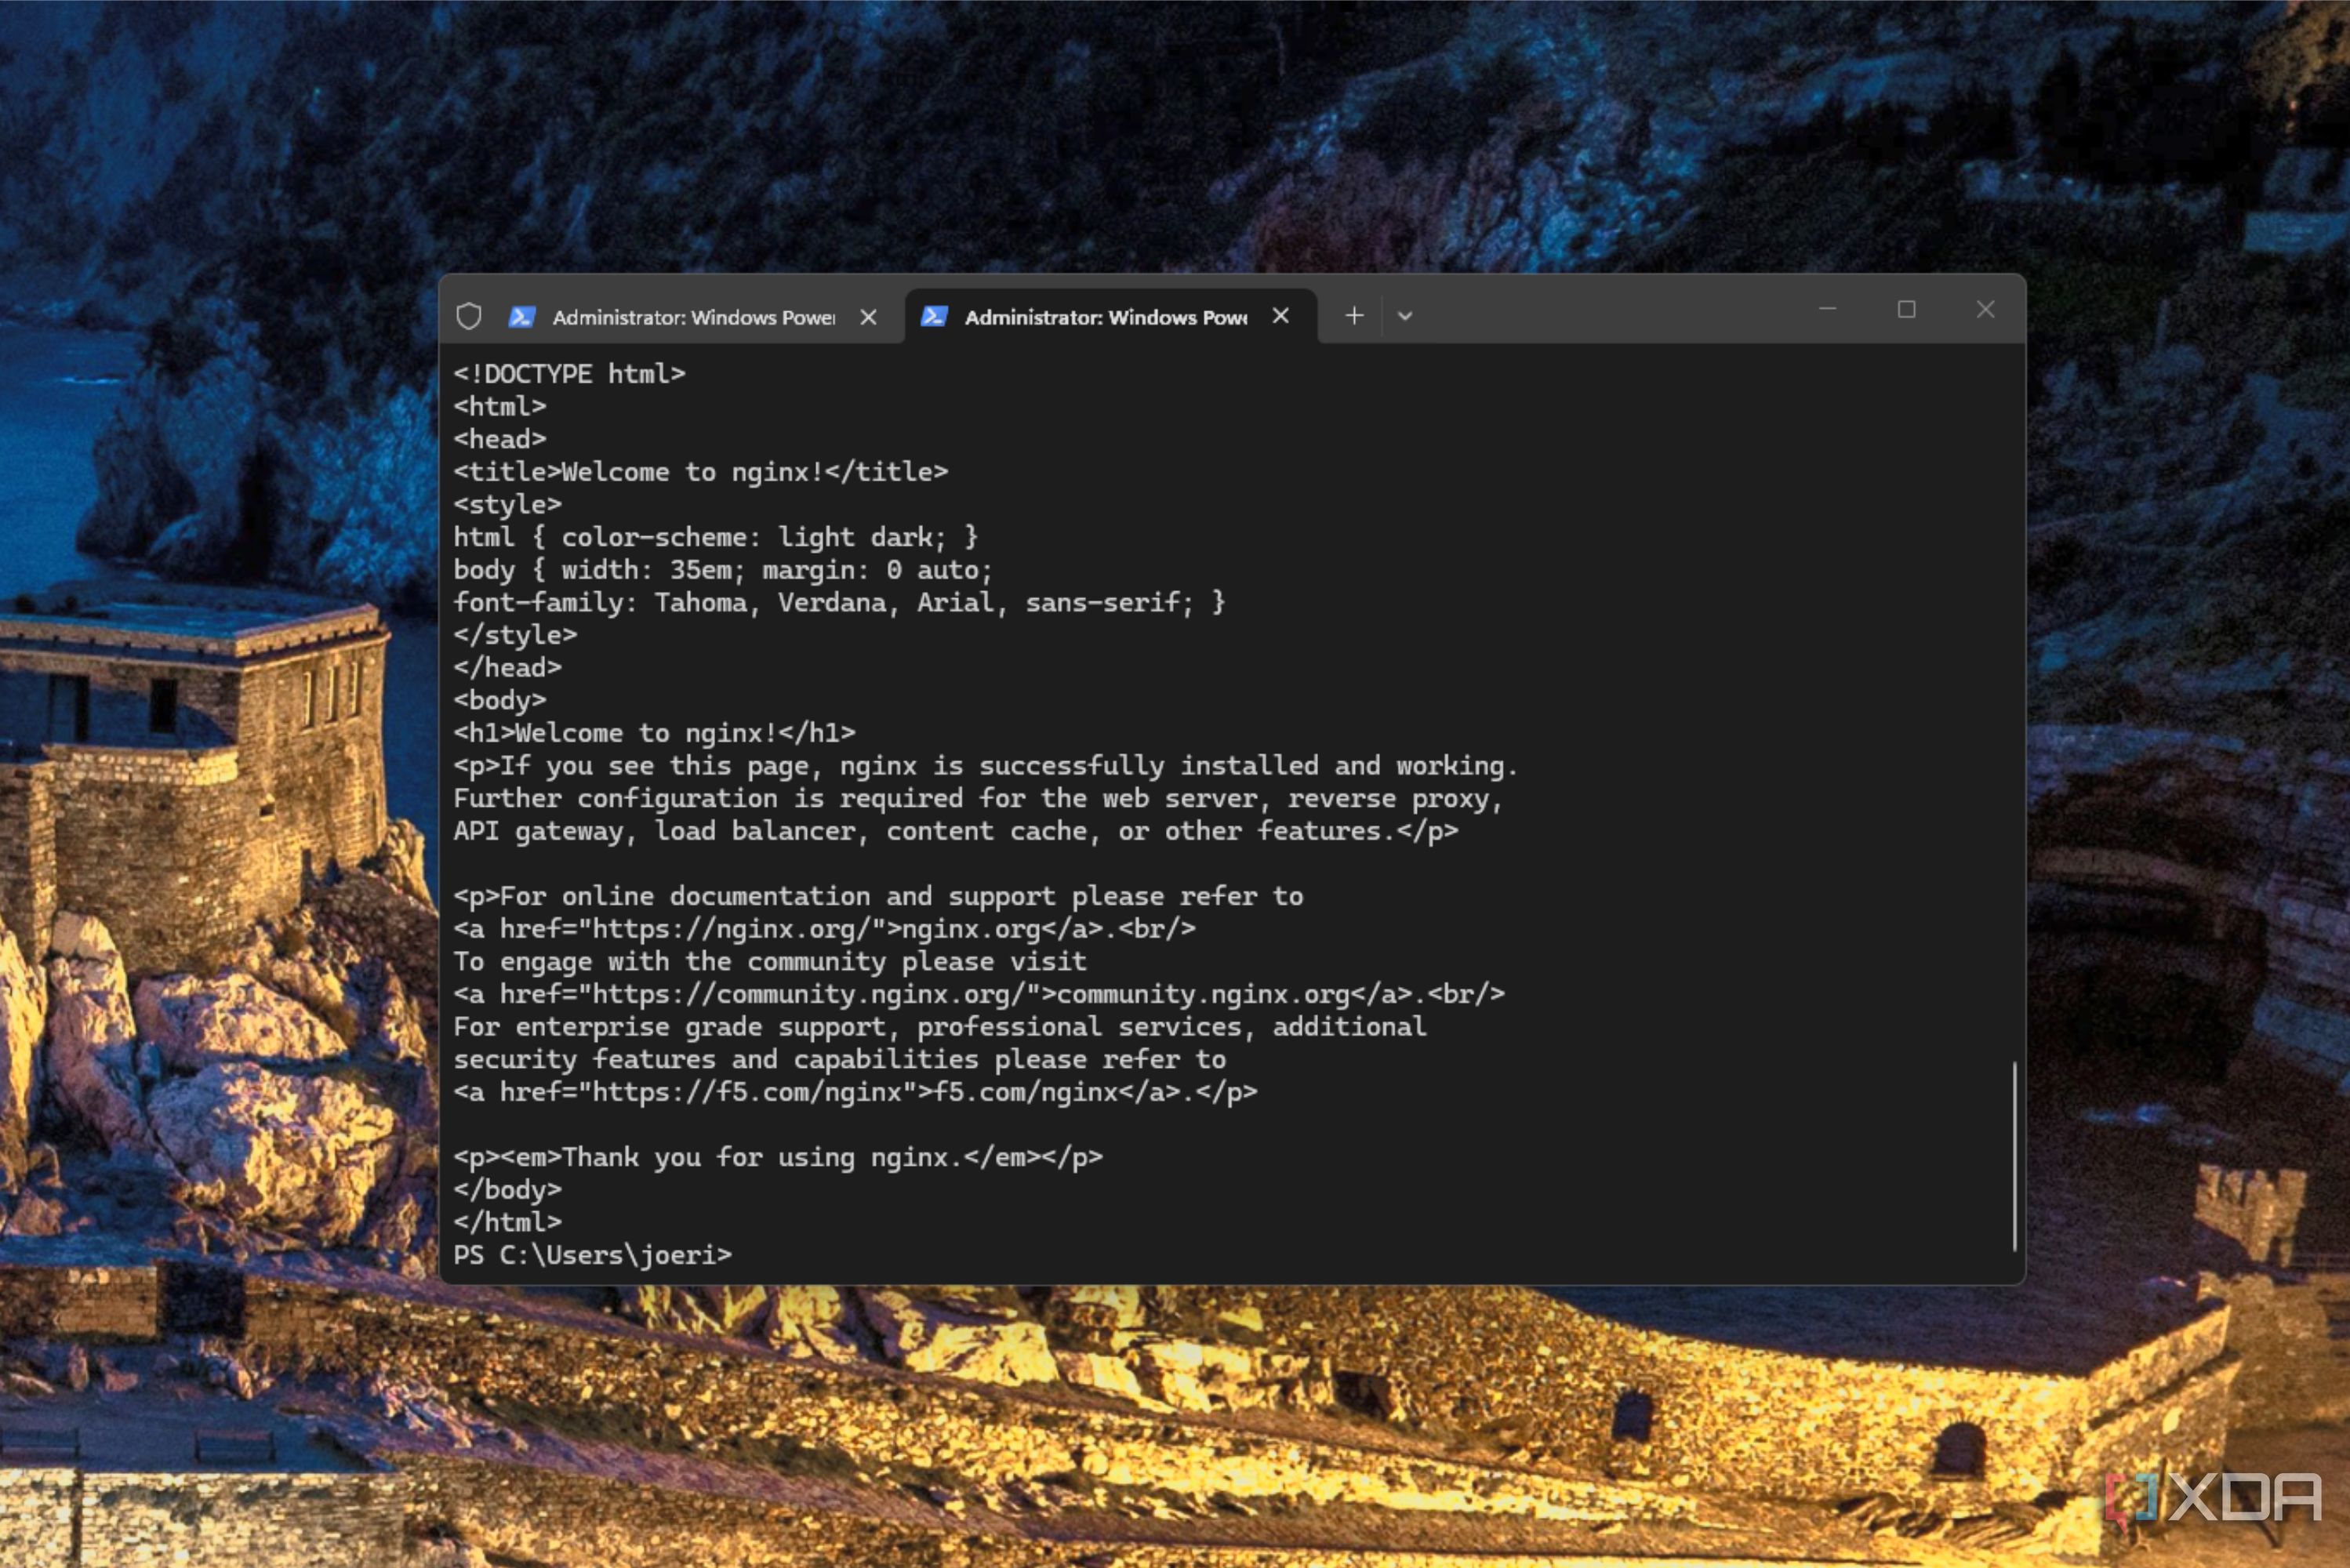Click 'For enterprise grade support' line
The width and height of the screenshot is (2350, 1568).
click(x=939, y=1027)
